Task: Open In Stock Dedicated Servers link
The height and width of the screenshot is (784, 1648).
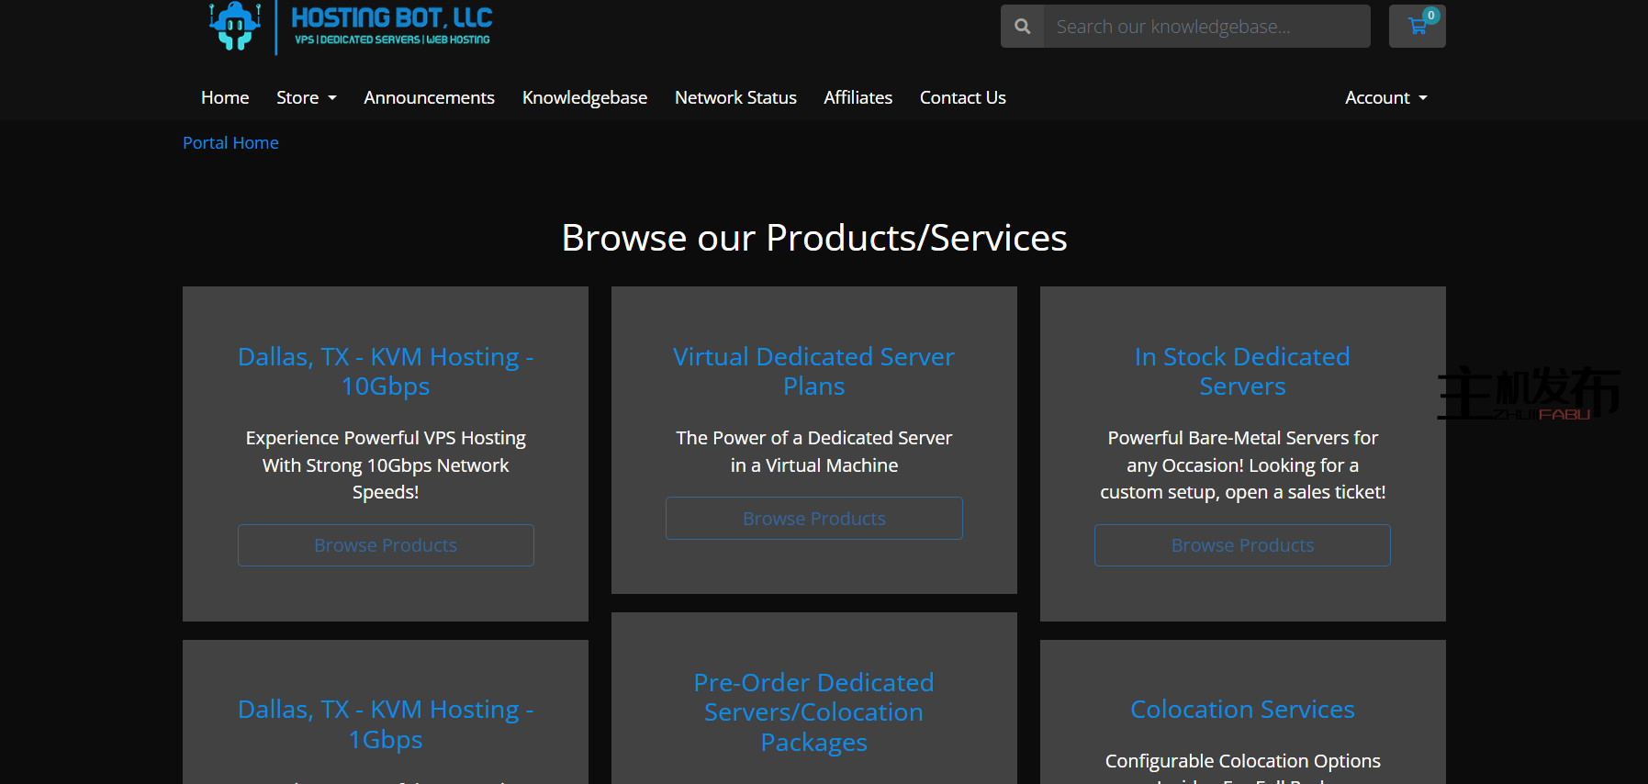Action: click(1242, 371)
